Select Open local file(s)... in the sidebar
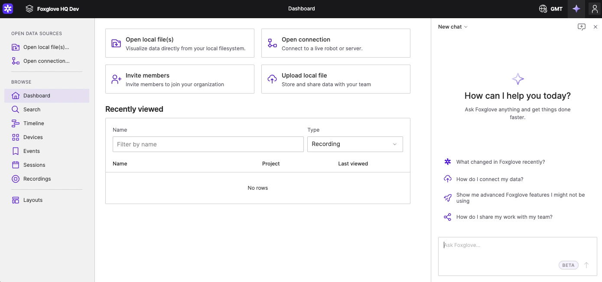Viewport: 602px width, 282px height. pyautogui.click(x=47, y=47)
